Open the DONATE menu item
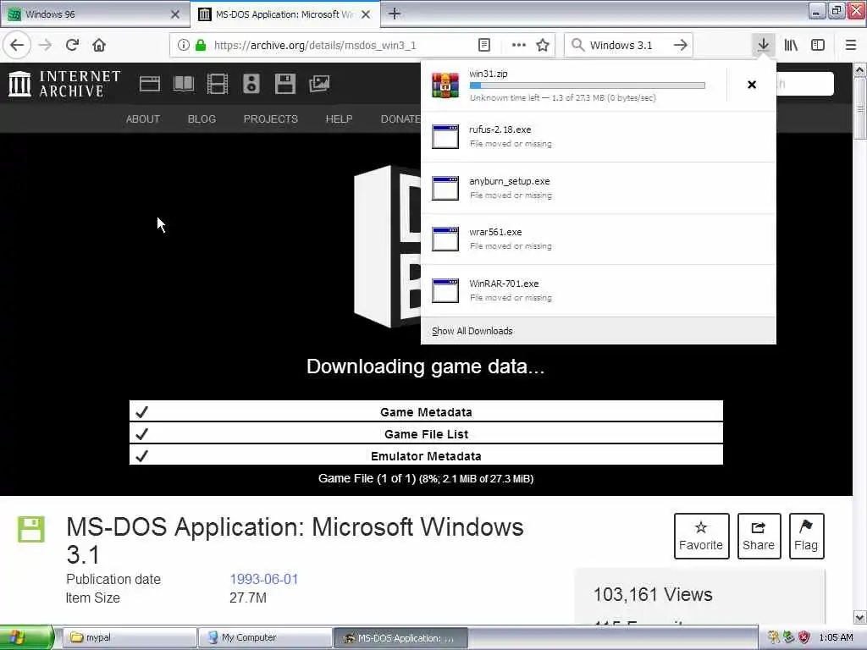867x650 pixels. [x=400, y=118]
